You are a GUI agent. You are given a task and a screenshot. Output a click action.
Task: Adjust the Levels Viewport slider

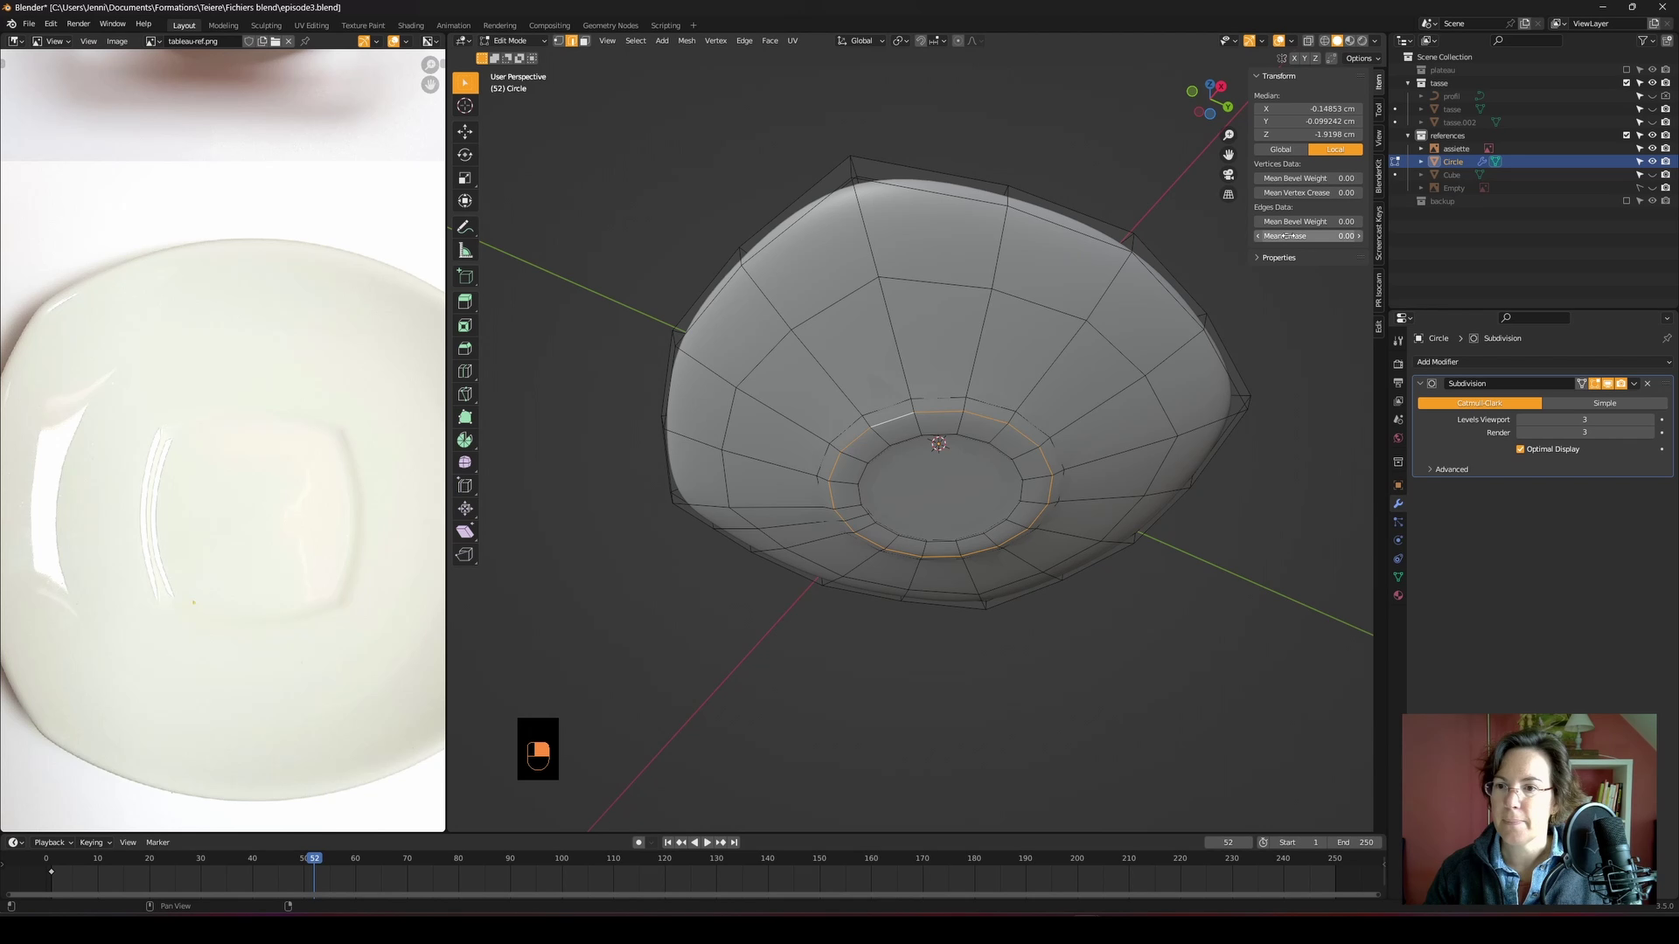1584,420
